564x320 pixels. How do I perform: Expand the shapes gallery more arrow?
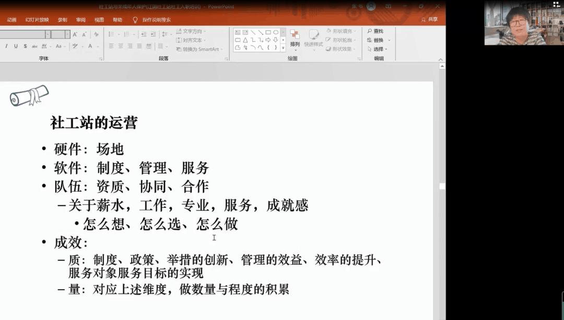click(283, 48)
